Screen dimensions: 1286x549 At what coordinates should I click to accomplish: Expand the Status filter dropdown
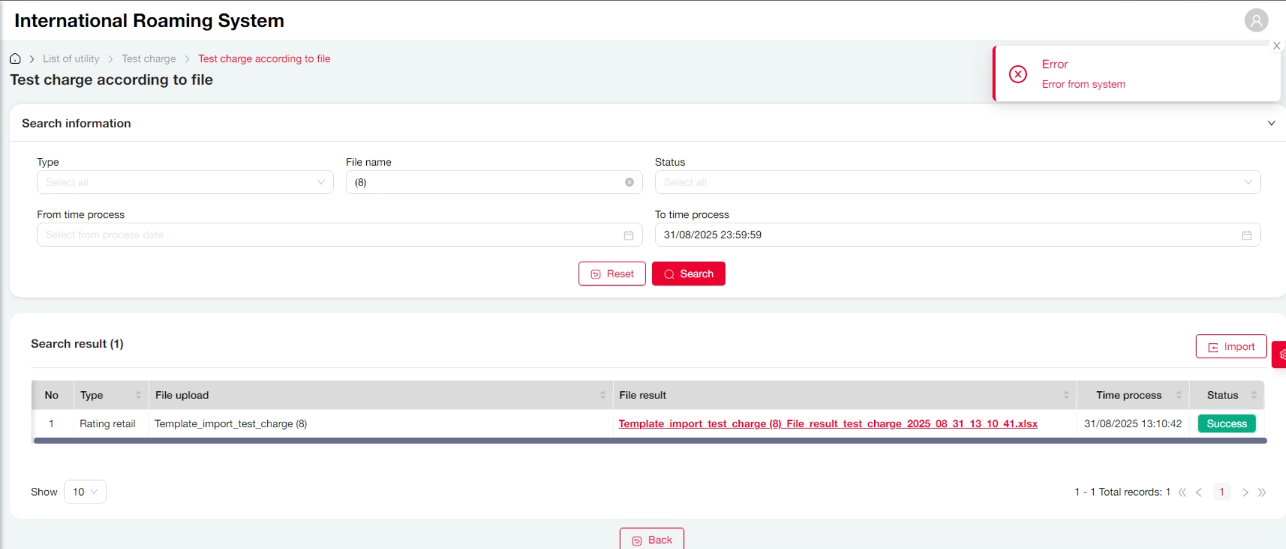coord(957,182)
